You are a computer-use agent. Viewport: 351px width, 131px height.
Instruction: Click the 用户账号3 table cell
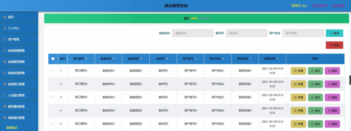tap(191, 97)
